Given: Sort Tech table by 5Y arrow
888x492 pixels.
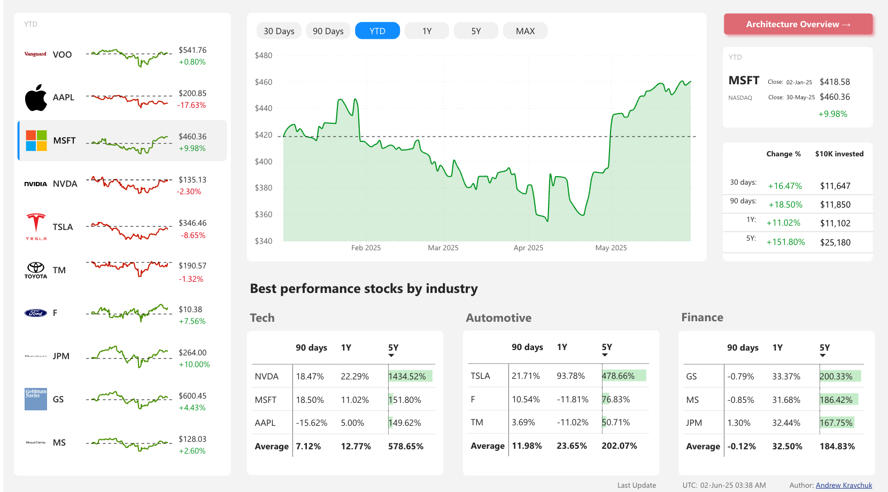Looking at the screenshot, I should pyautogui.click(x=391, y=355).
